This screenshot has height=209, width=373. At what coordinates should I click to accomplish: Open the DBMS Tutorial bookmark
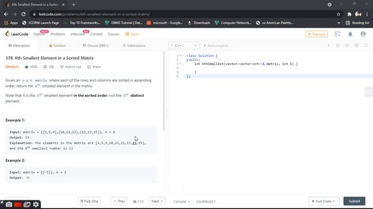pos(124,23)
